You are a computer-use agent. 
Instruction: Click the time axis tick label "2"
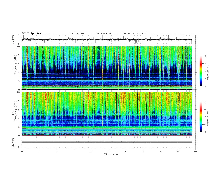tap(57, 151)
